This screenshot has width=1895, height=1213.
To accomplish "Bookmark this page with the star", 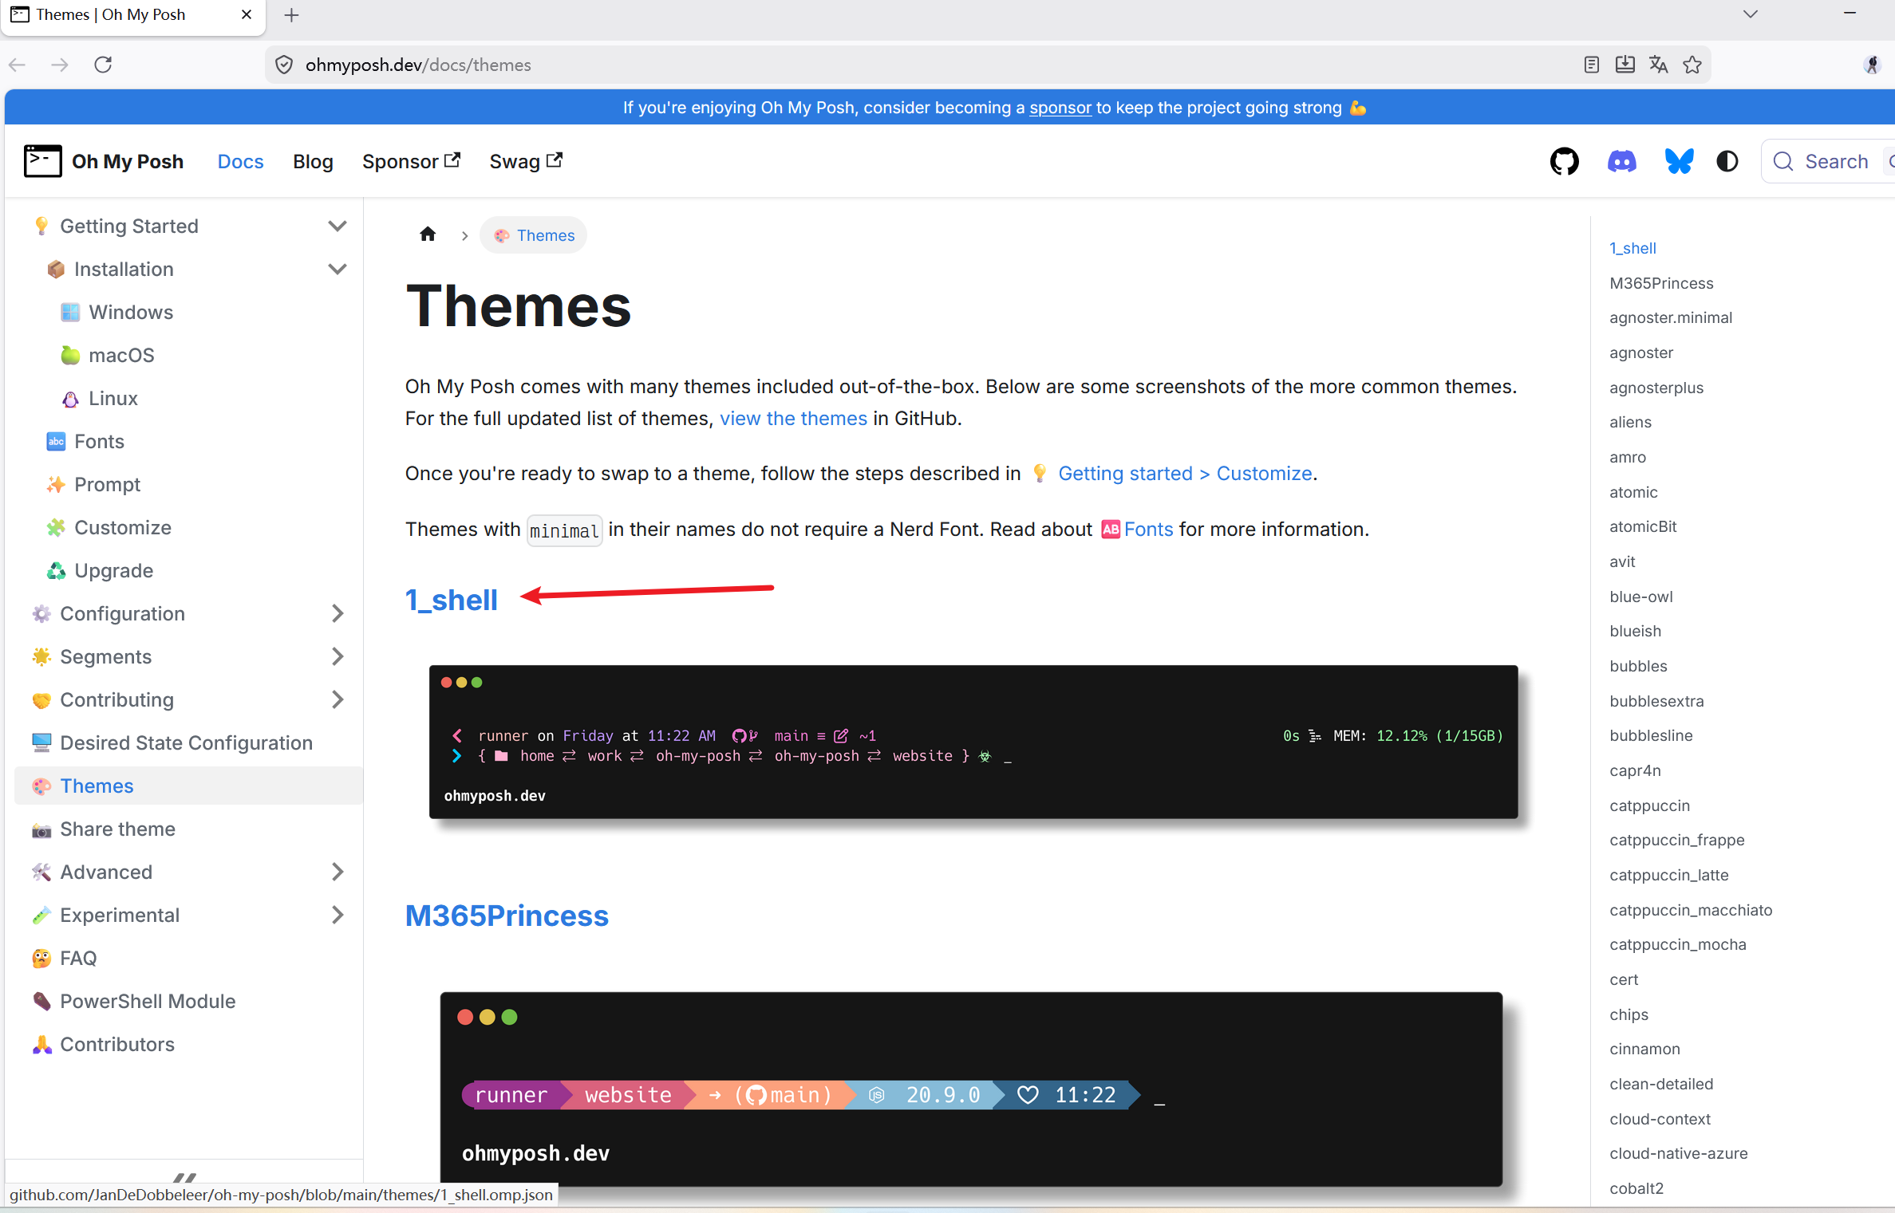I will pyautogui.click(x=1692, y=65).
